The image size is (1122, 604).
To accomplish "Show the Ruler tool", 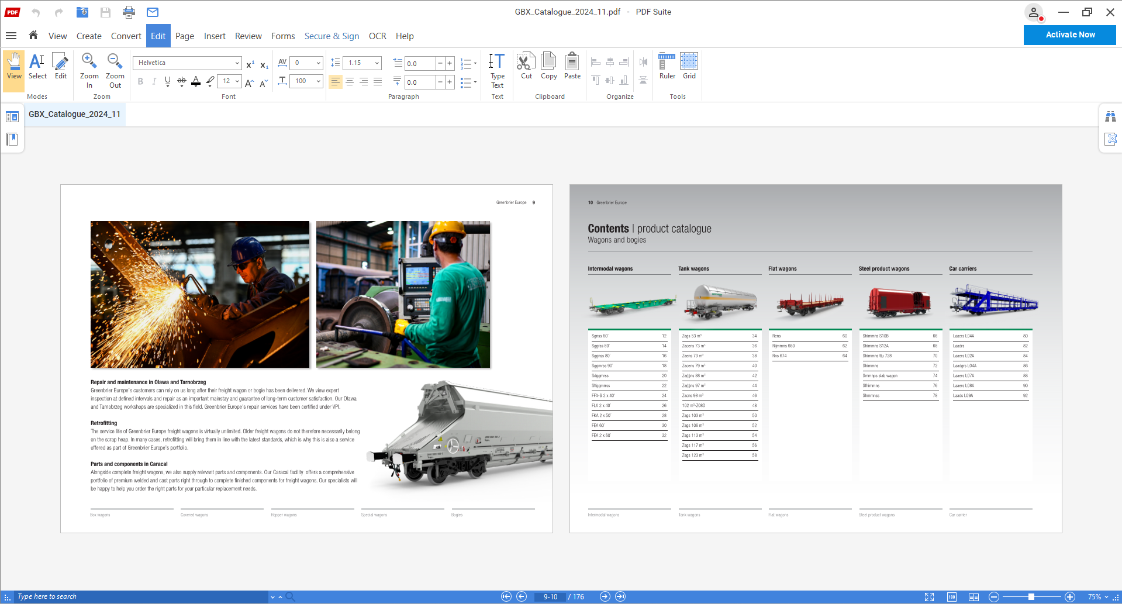I will pyautogui.click(x=667, y=65).
